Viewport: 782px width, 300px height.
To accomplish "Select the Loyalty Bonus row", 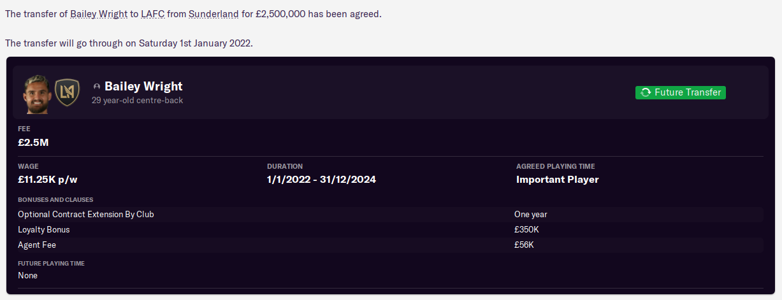I will [390, 229].
